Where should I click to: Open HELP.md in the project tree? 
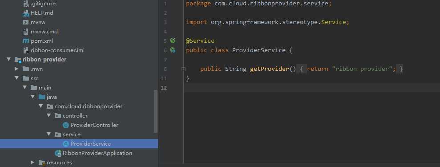click(42, 13)
